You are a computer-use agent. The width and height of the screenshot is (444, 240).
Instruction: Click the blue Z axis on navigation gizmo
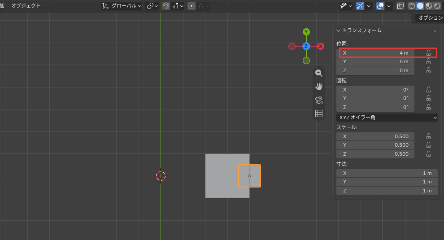[x=306, y=46]
